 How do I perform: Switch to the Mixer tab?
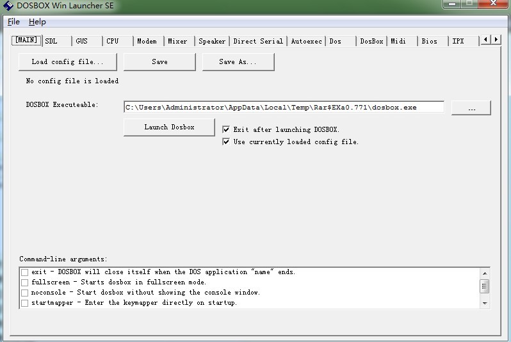coord(177,41)
